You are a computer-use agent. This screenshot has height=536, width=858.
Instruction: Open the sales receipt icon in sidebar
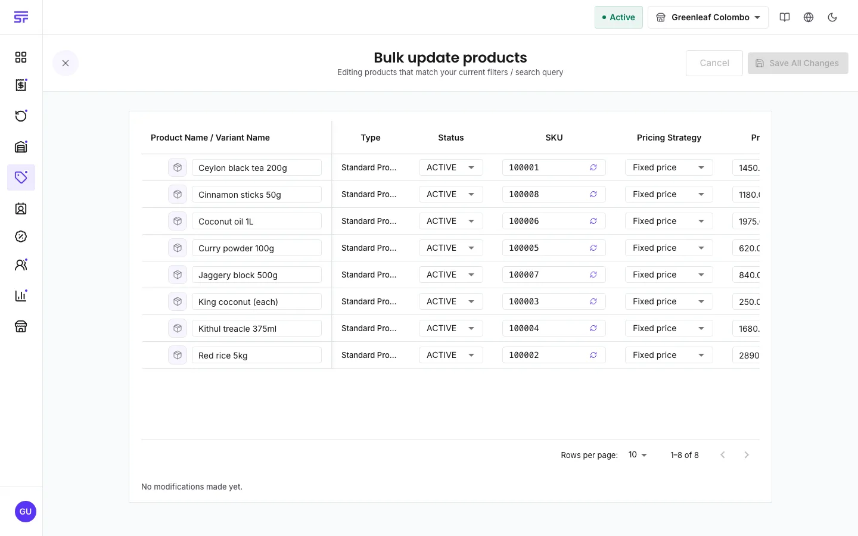coord(21,85)
